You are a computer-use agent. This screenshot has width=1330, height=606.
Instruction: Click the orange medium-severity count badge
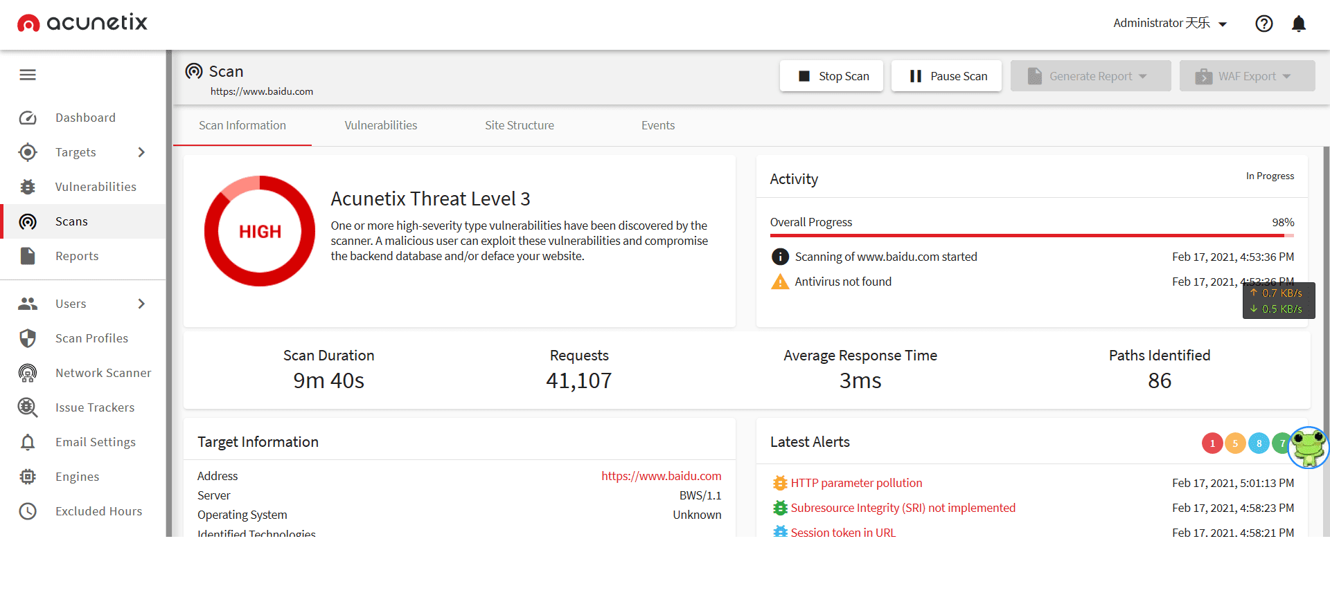[x=1235, y=443]
